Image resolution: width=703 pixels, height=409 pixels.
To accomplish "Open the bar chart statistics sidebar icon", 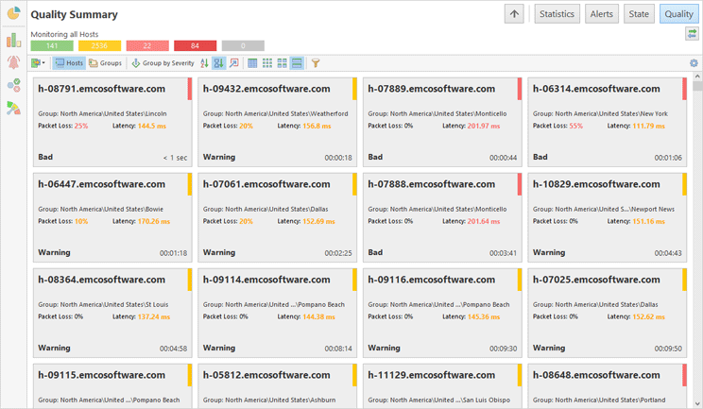I will tap(13, 40).
